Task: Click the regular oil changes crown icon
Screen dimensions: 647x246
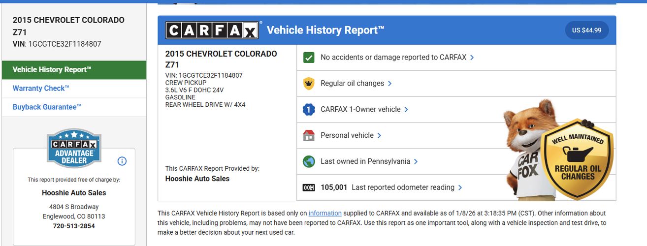Action: coord(309,84)
